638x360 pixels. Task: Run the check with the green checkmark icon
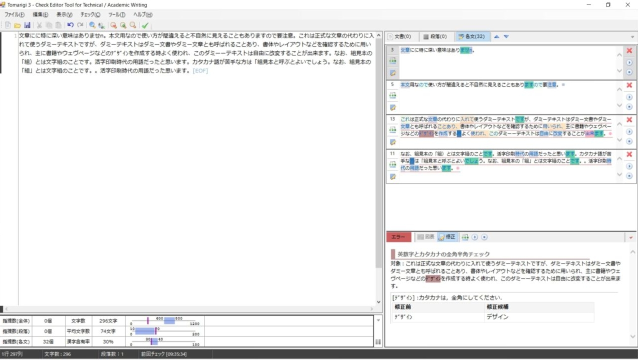tap(144, 25)
